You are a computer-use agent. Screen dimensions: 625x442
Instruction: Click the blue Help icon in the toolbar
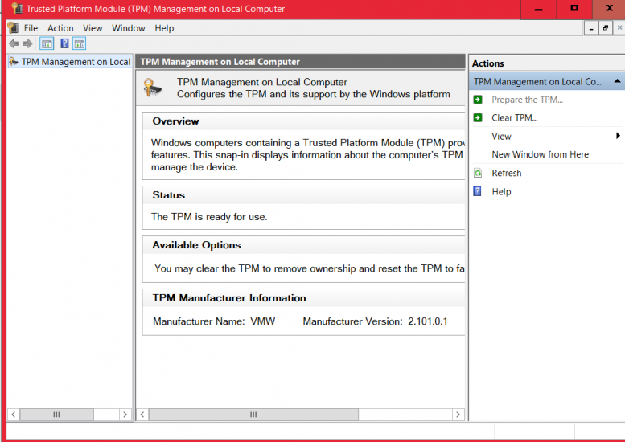click(64, 43)
